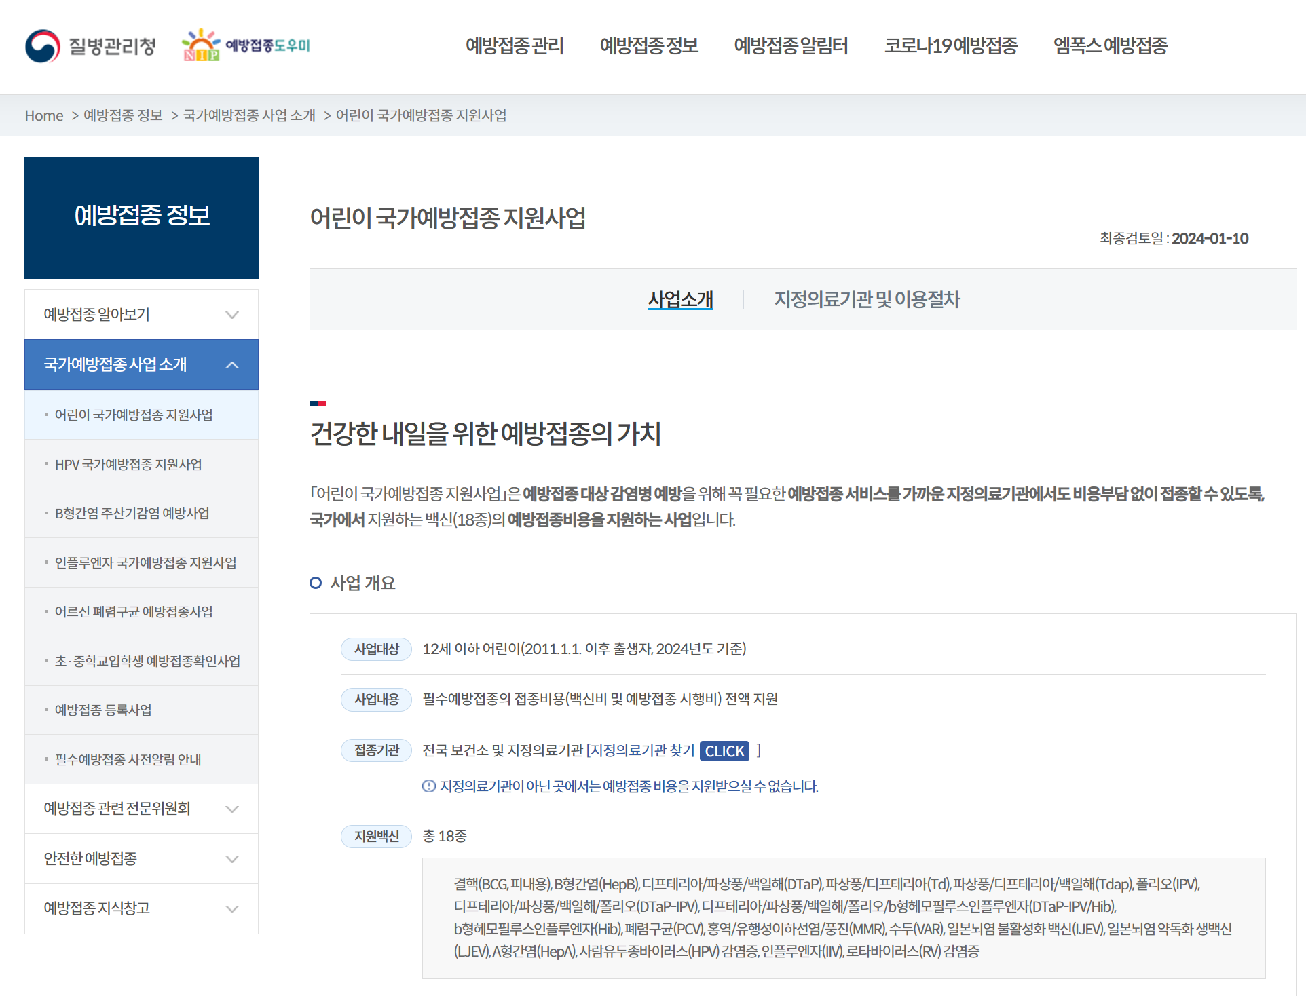Collapse 국가예방접종 사업 소개 section

click(232, 365)
